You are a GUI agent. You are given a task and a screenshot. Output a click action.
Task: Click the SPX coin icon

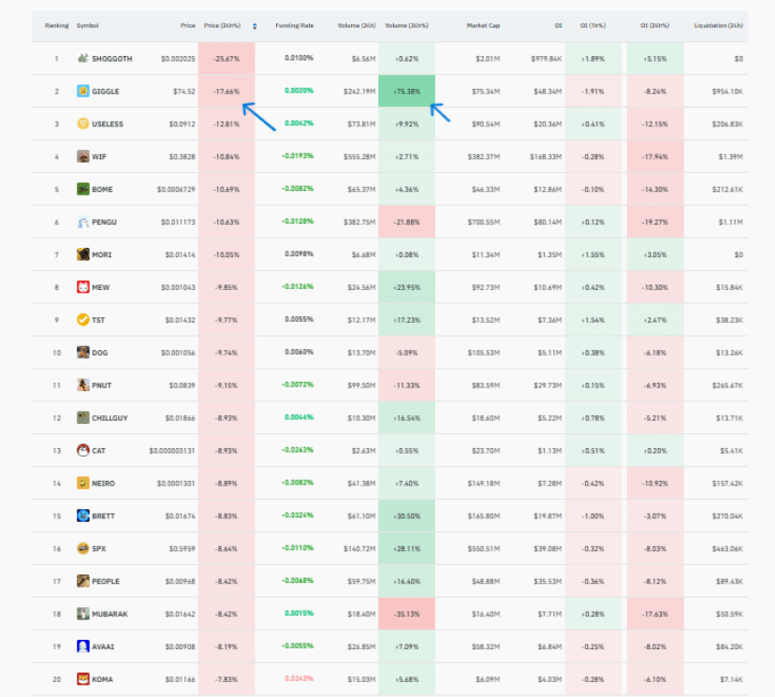[x=83, y=548]
